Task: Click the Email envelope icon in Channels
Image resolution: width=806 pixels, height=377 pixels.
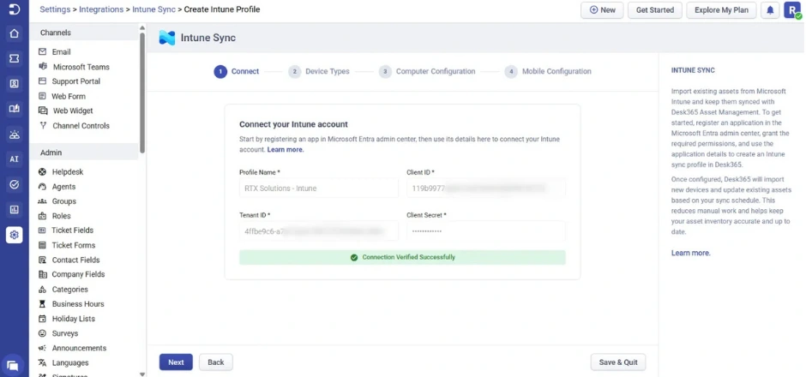Action: 43,52
